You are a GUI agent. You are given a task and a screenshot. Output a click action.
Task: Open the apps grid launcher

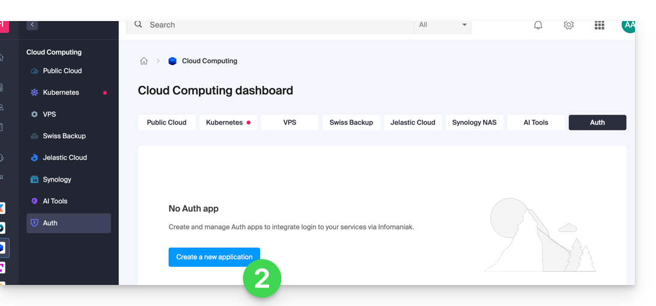pyautogui.click(x=600, y=25)
